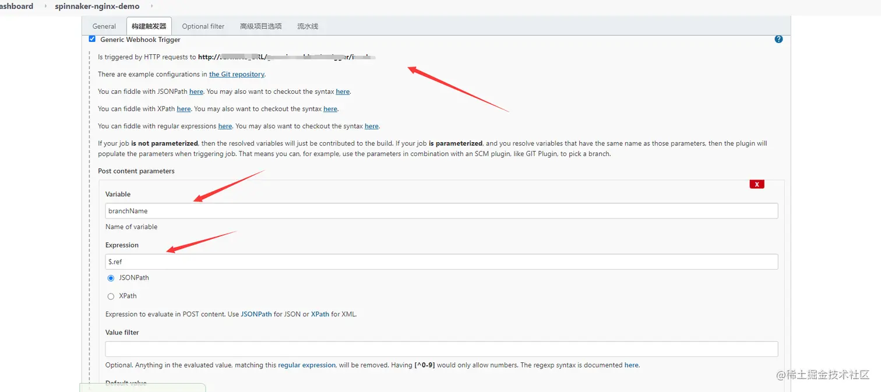Switch to the 构建触发器 tab

[149, 26]
